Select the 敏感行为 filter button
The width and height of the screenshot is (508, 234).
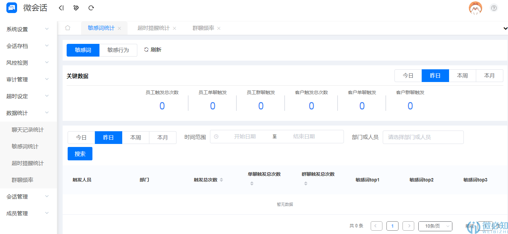click(118, 50)
